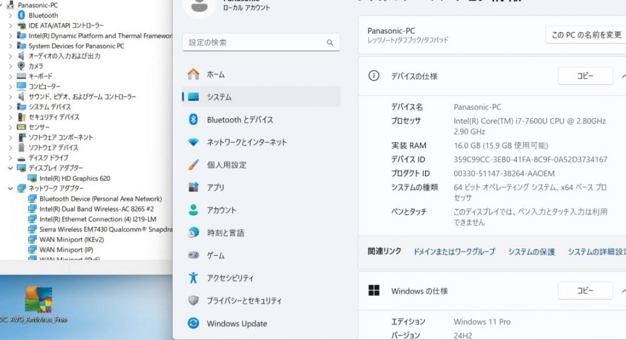626x340 pixels.
Task: Select WAN Miniport (IP) entry
Action: (66, 249)
